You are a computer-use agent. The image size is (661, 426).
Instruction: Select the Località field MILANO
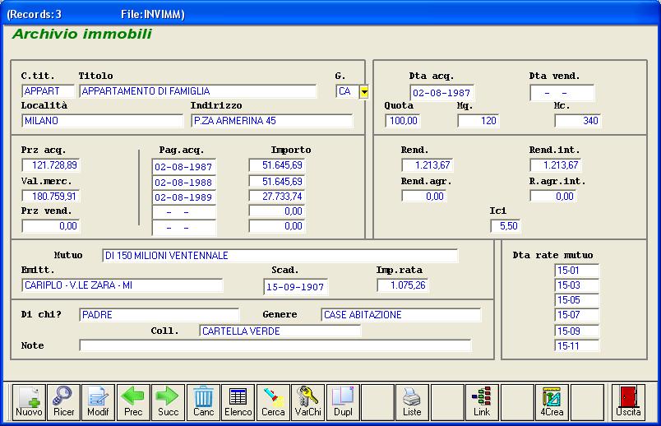(103, 121)
